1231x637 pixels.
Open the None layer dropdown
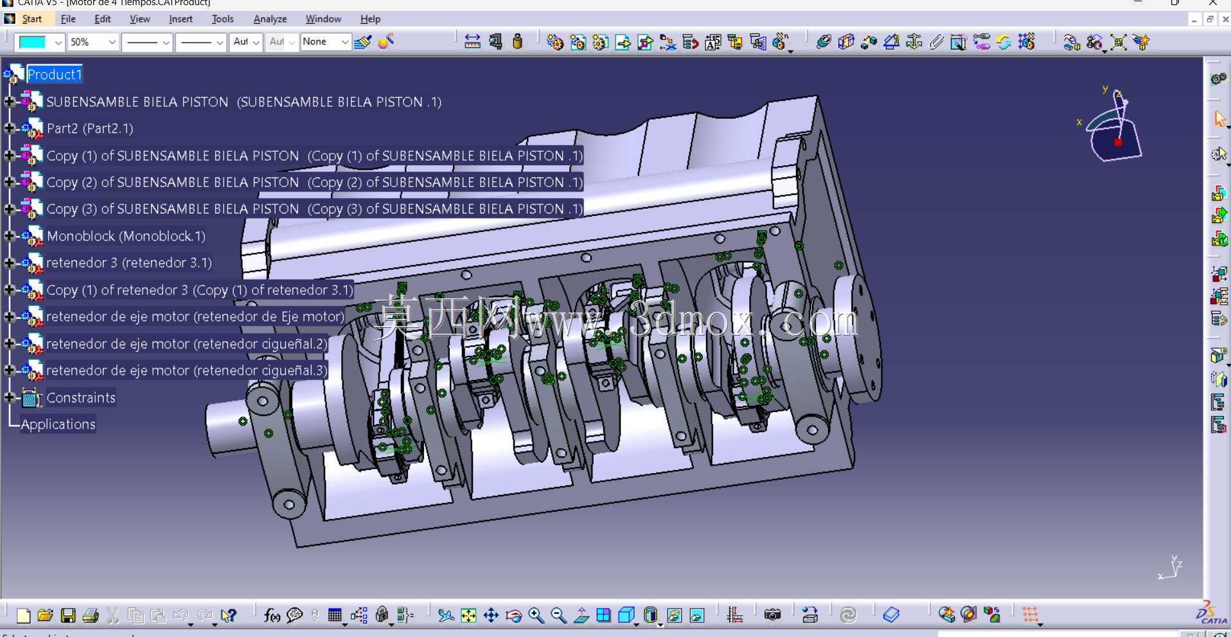tap(325, 42)
